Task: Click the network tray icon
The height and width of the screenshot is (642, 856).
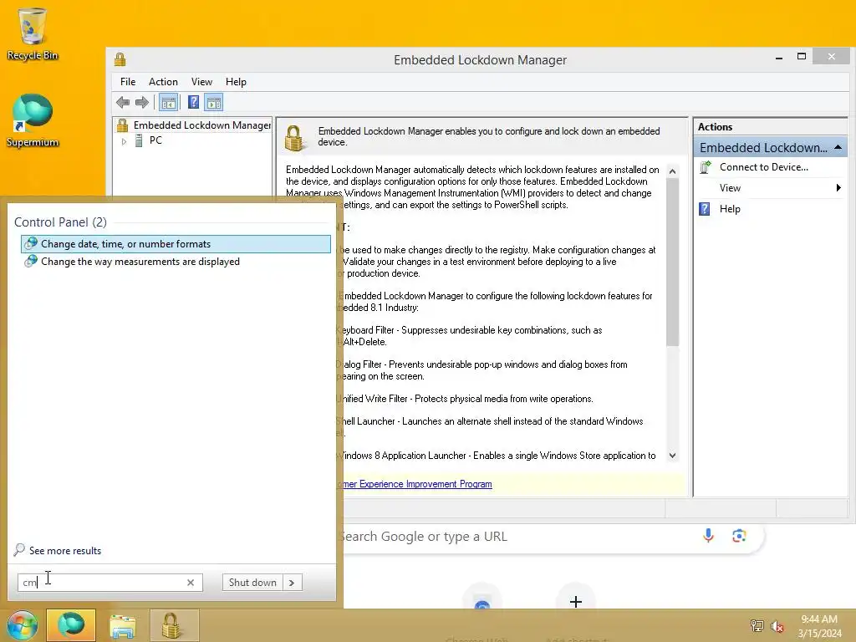Action: click(757, 626)
